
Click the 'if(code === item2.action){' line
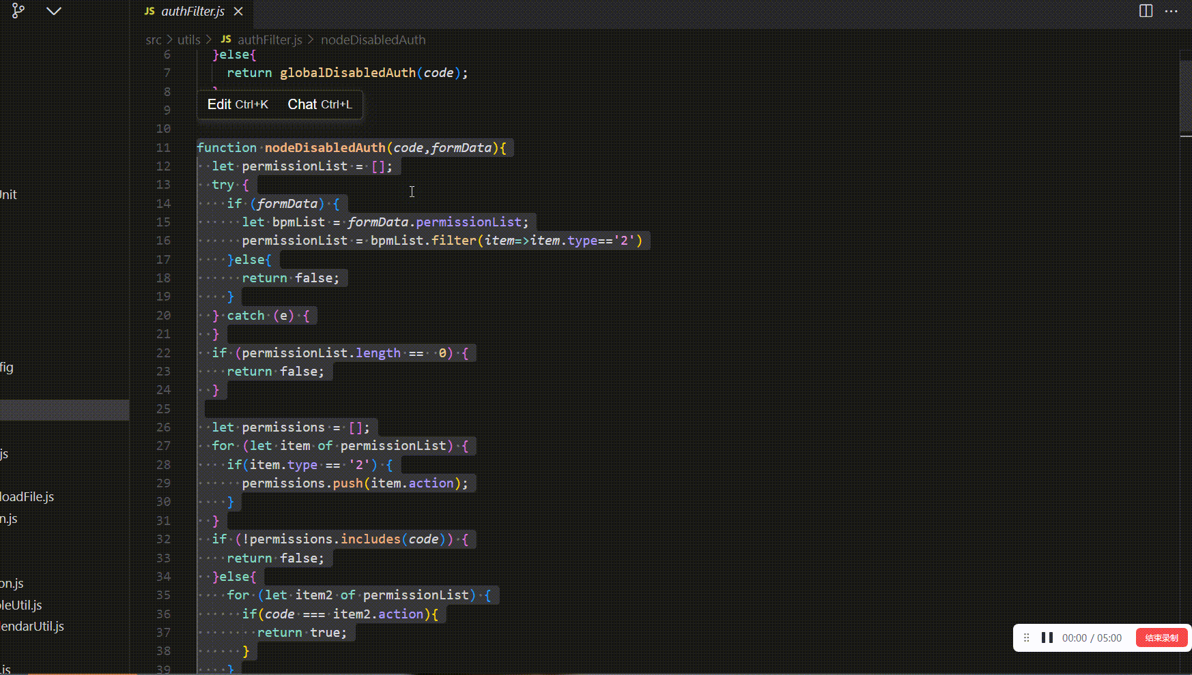point(340,614)
